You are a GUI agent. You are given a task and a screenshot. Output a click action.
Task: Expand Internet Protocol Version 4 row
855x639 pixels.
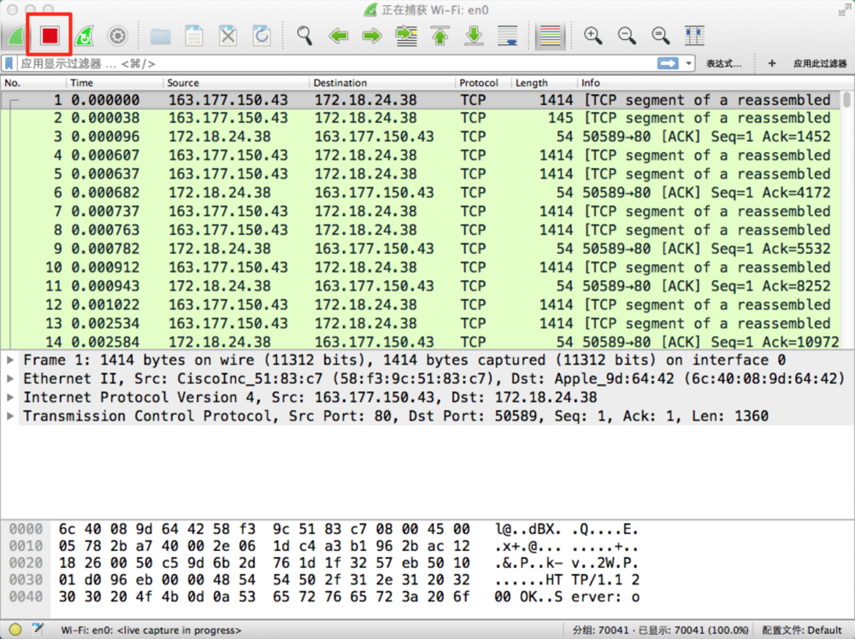point(10,398)
